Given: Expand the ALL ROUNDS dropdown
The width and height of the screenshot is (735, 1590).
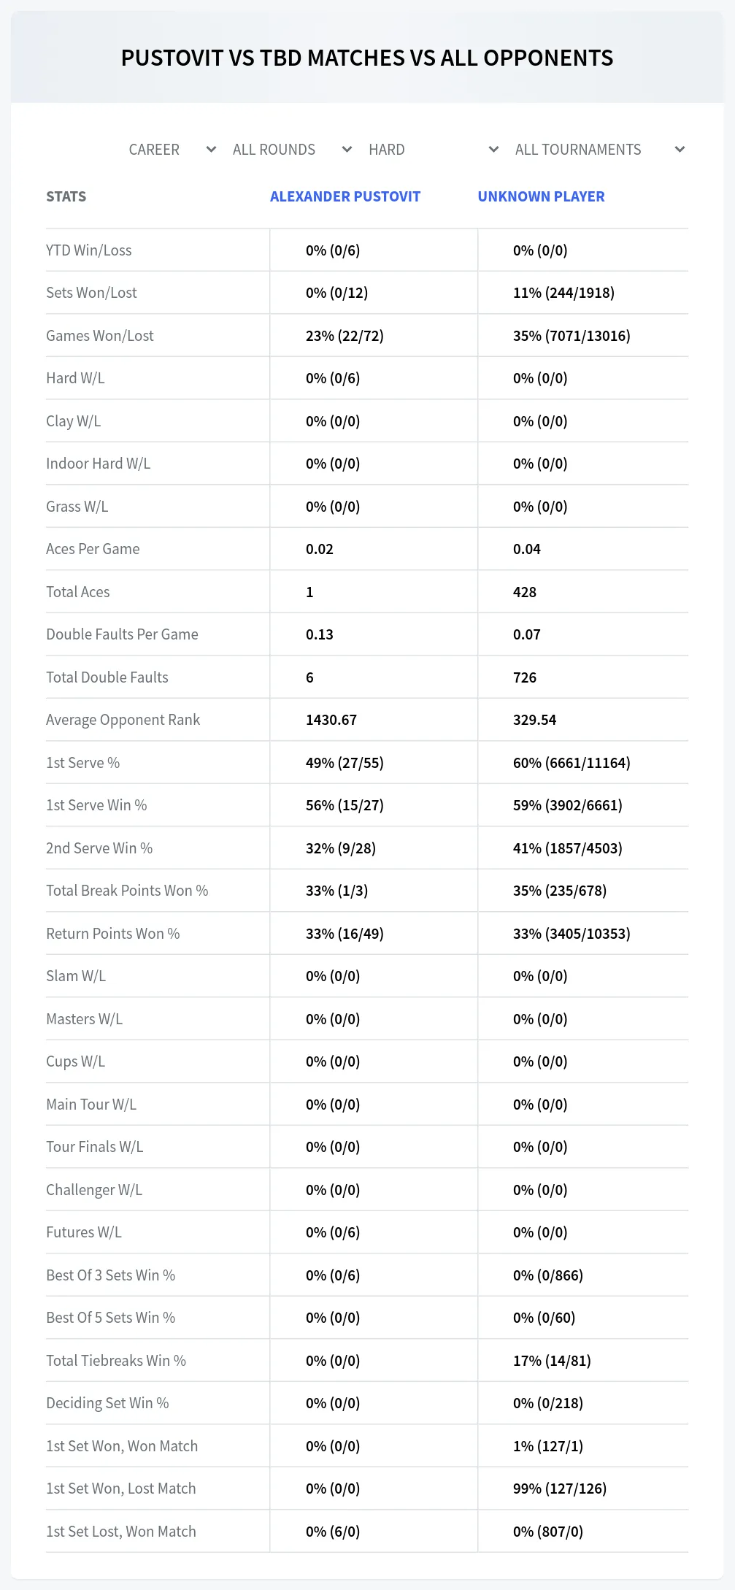Looking at the screenshot, I should 291,150.
